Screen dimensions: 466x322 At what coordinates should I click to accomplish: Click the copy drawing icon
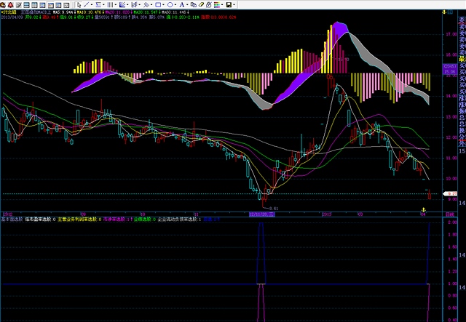(193, 5)
